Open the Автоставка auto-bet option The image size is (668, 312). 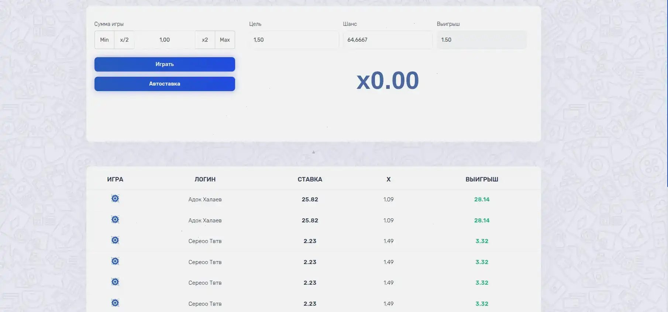pos(165,84)
